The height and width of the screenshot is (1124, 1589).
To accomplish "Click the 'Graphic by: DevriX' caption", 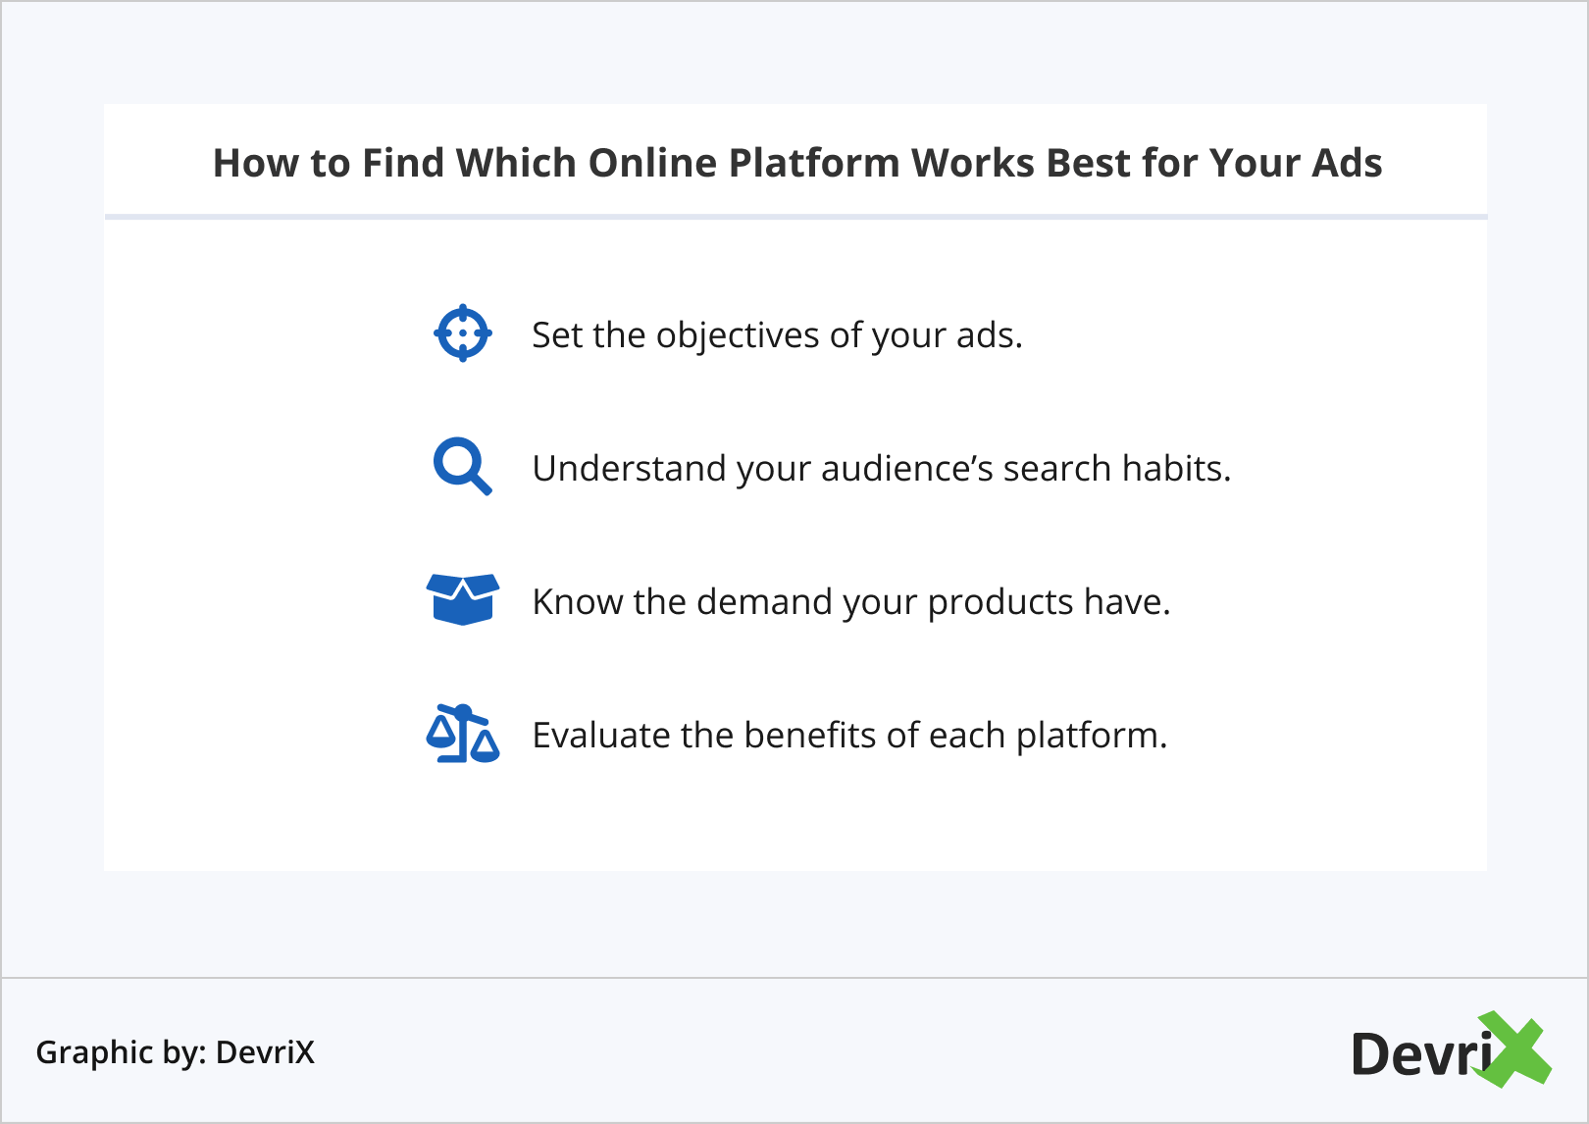I will (176, 1052).
